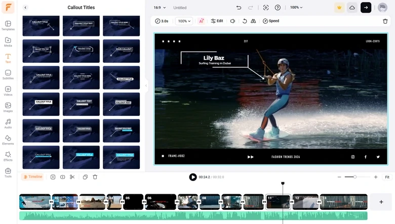Click the timeline zoom slider handle

click(x=355, y=177)
